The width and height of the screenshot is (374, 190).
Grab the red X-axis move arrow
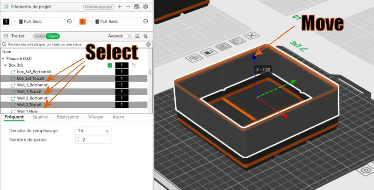point(285,116)
